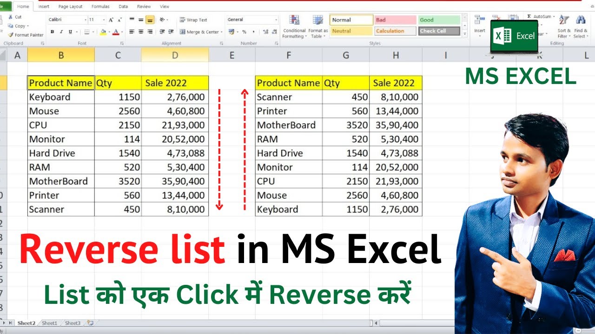
Task: Click Decrease Decimal icon
Action: tap(274, 32)
